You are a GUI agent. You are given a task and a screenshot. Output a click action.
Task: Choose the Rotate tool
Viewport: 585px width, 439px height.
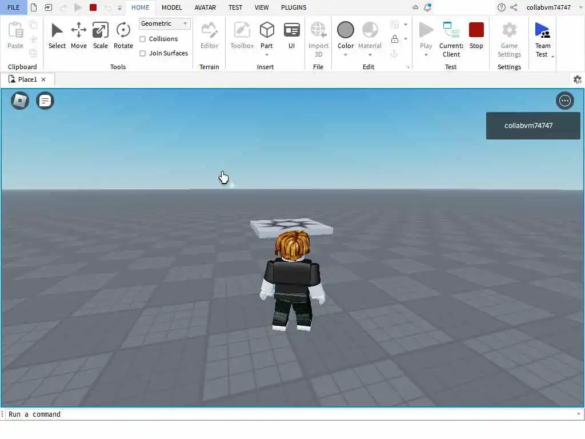123,35
